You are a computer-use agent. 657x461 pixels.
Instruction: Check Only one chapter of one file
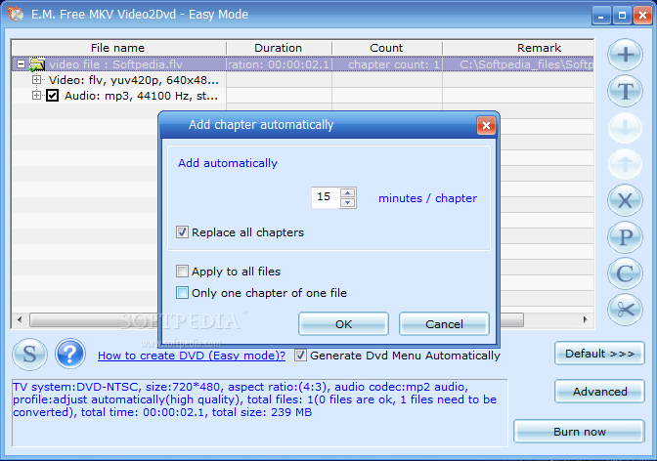(182, 293)
